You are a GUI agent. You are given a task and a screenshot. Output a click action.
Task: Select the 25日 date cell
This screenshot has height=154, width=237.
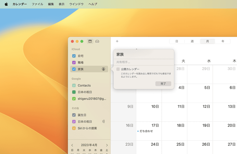tap(174, 147)
